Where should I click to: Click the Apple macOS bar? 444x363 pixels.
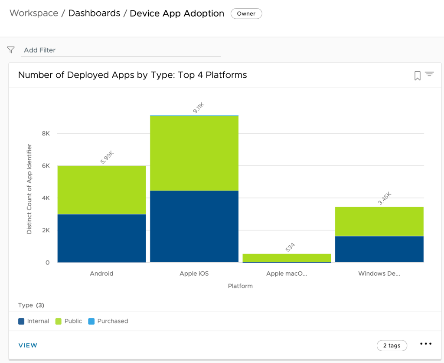pyautogui.click(x=287, y=258)
